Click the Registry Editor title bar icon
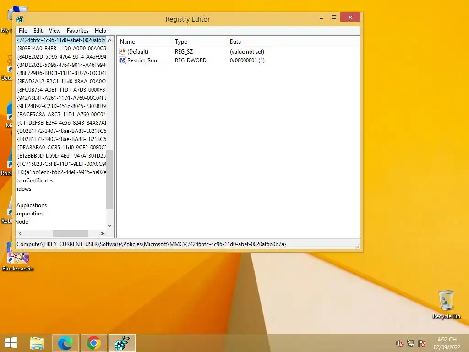The width and height of the screenshot is (469, 352). pos(20,19)
